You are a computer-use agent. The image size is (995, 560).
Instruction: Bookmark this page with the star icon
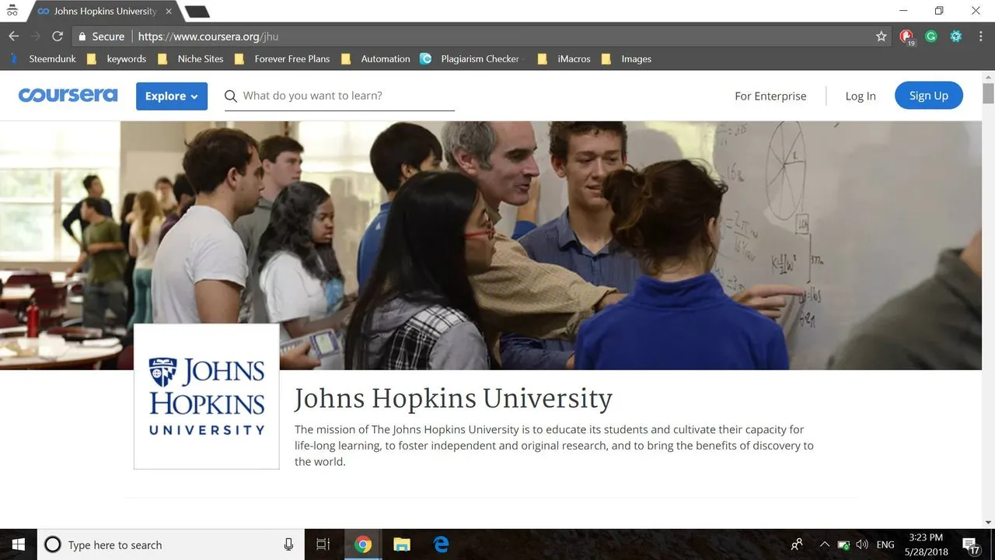(881, 37)
